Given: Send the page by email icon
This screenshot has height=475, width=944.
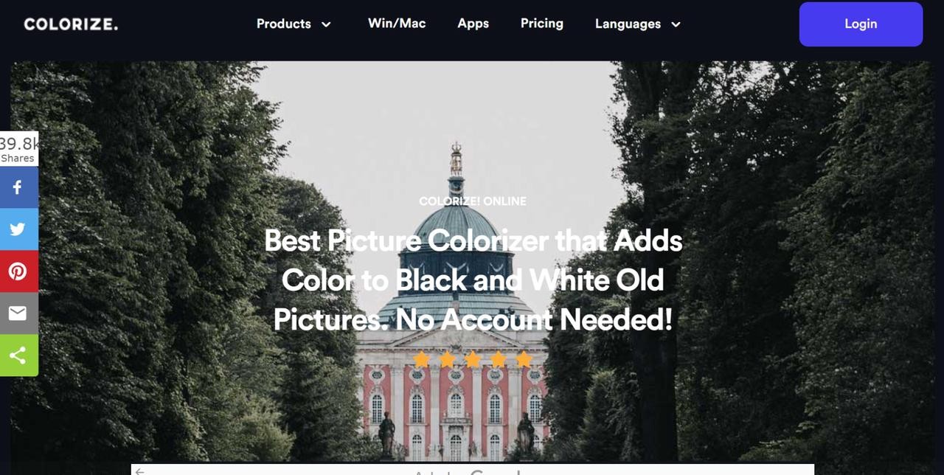Looking at the screenshot, I should [18, 313].
